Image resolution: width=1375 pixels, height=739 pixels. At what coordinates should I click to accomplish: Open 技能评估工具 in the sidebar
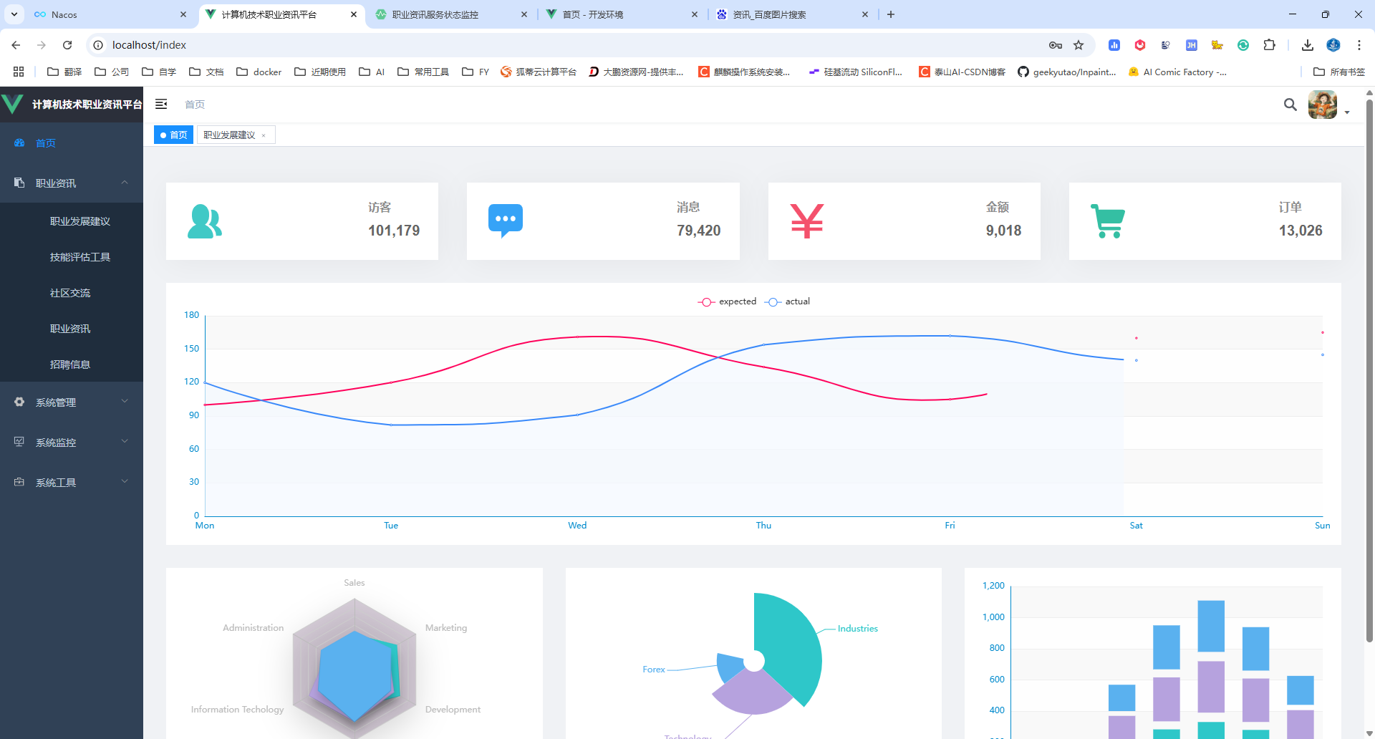click(80, 257)
